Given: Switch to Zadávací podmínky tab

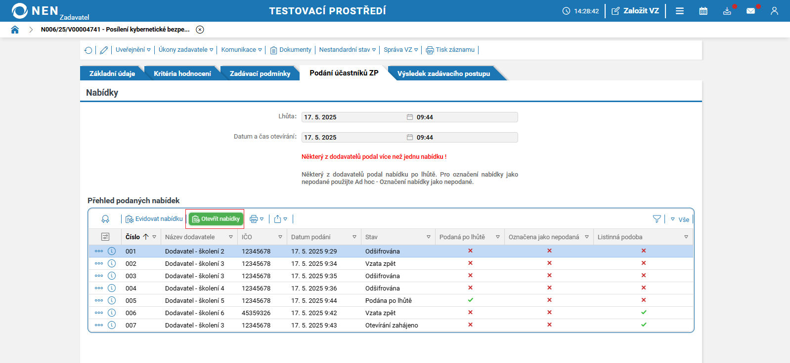Looking at the screenshot, I should click(260, 73).
